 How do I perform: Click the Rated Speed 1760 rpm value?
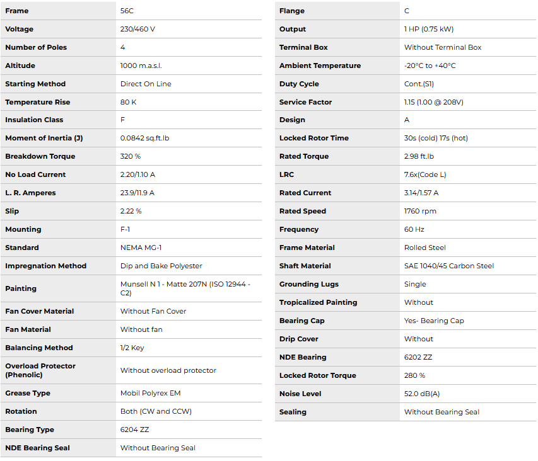(x=420, y=211)
